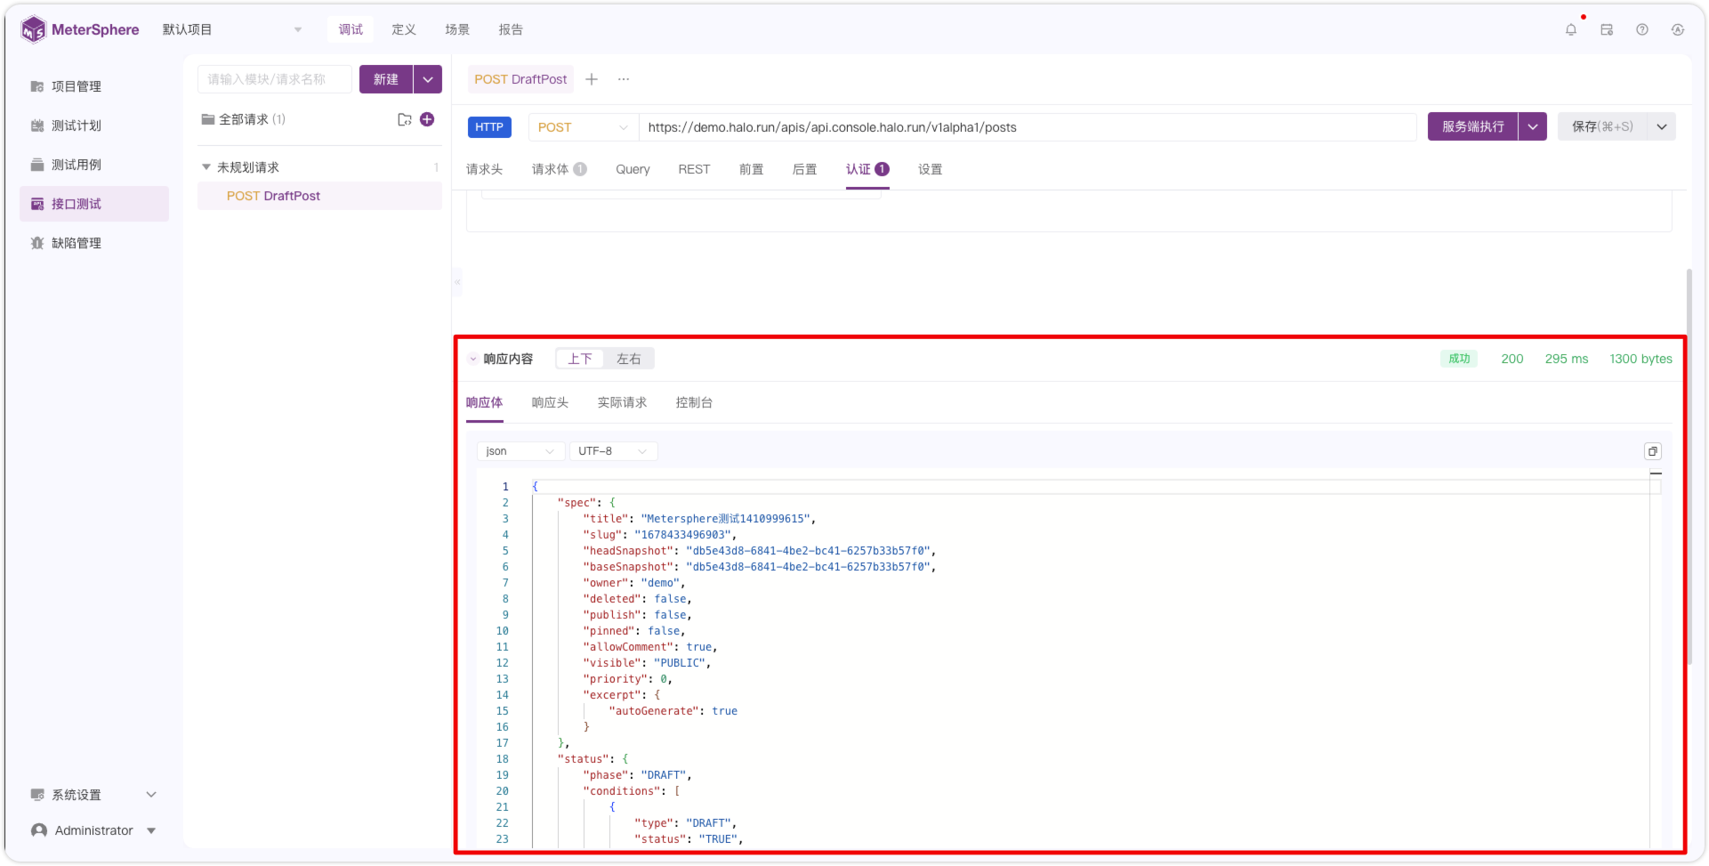Open the top-right user account icon
1709x866 pixels.
1678,29
